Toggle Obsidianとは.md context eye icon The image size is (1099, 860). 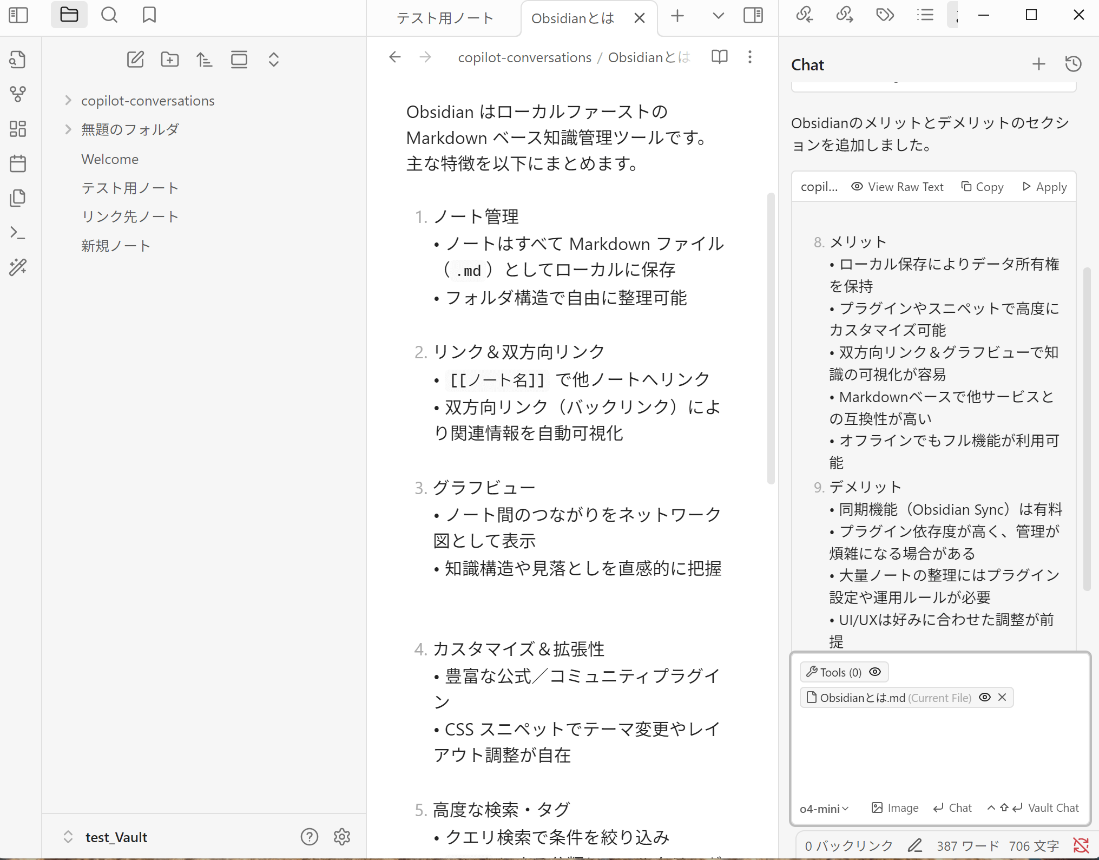click(985, 698)
